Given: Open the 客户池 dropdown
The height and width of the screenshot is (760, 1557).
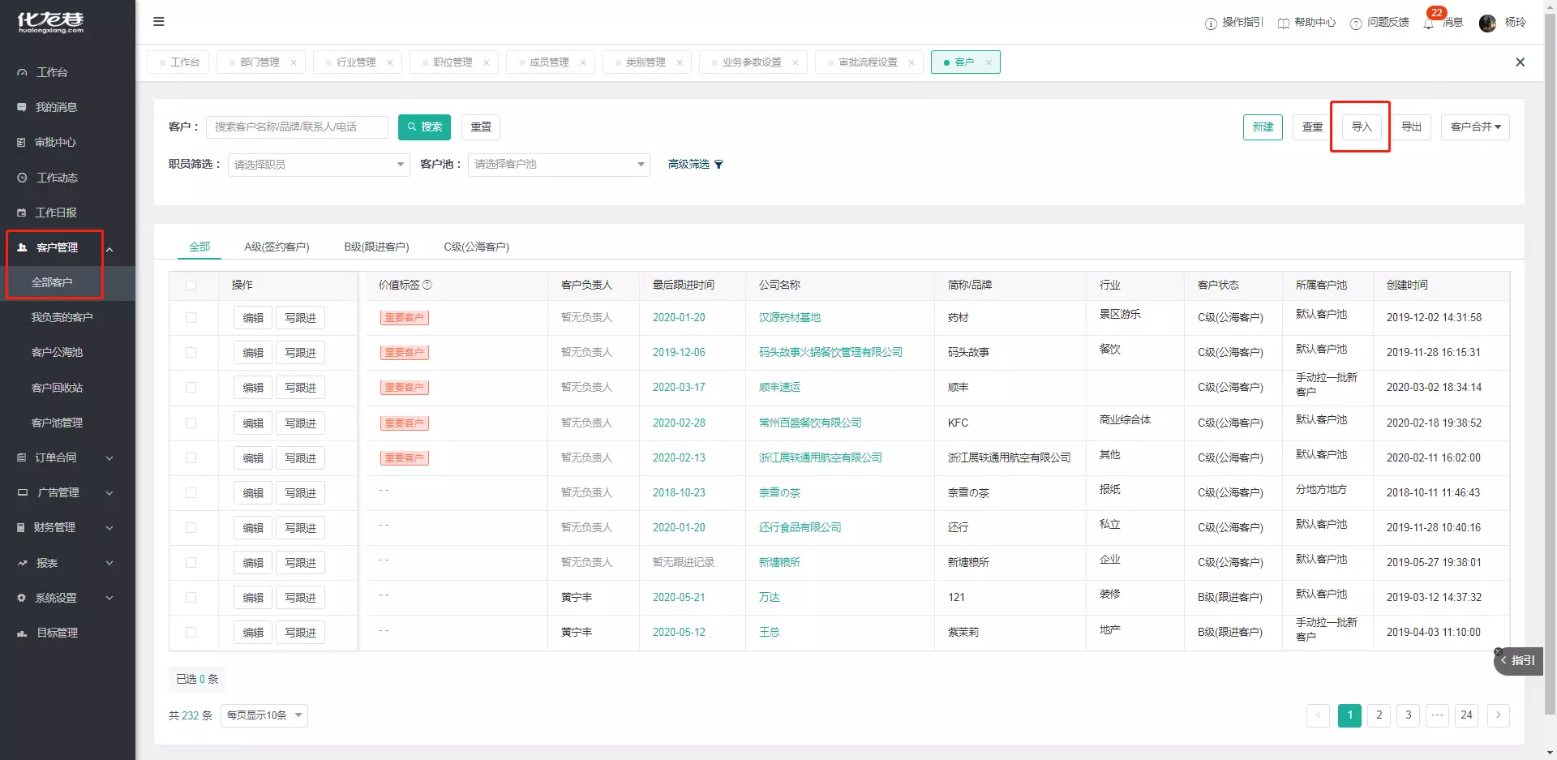Looking at the screenshot, I should click(559, 165).
